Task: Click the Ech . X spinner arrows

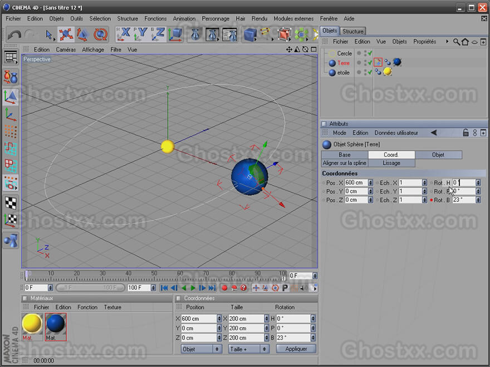Action: (x=424, y=182)
